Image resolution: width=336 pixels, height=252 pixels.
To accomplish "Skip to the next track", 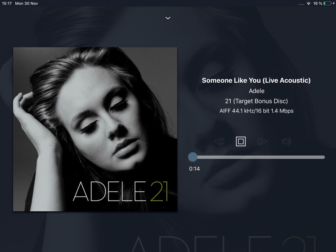I will (x=262, y=141).
